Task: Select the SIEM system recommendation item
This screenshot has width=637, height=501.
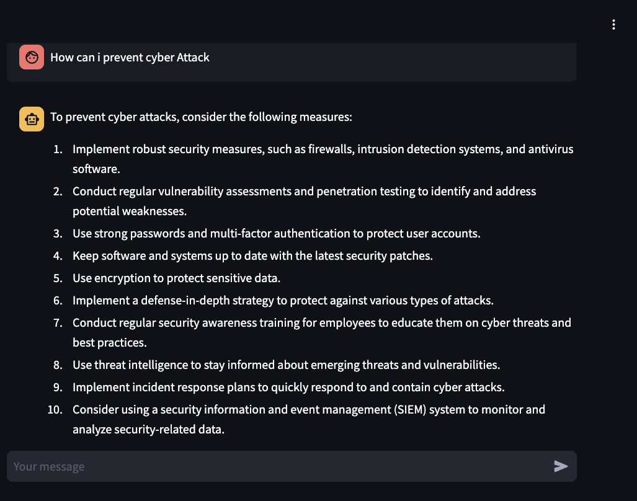Action: [308, 410]
